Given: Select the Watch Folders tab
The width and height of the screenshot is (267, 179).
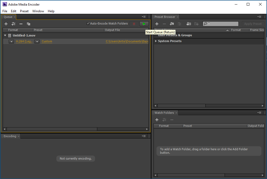Looking at the screenshot, I should pos(164,113).
